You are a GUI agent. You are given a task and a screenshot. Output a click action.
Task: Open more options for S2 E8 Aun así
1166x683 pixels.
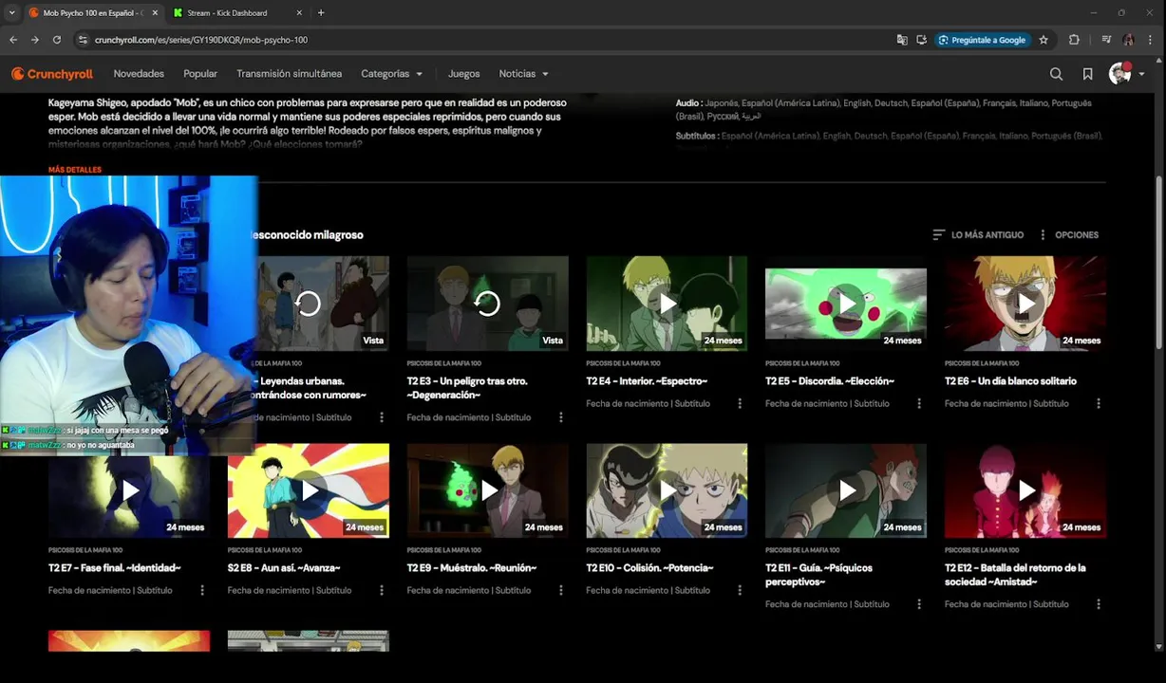pos(382,590)
